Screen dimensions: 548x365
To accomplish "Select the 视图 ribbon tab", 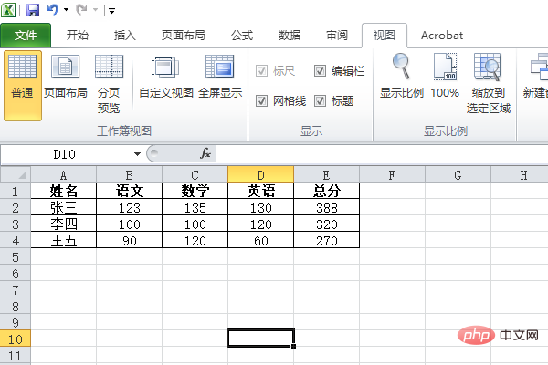I will pos(385,36).
